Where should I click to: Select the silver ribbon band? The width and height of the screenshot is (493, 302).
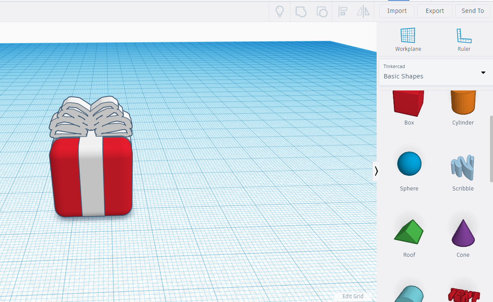pos(91,176)
